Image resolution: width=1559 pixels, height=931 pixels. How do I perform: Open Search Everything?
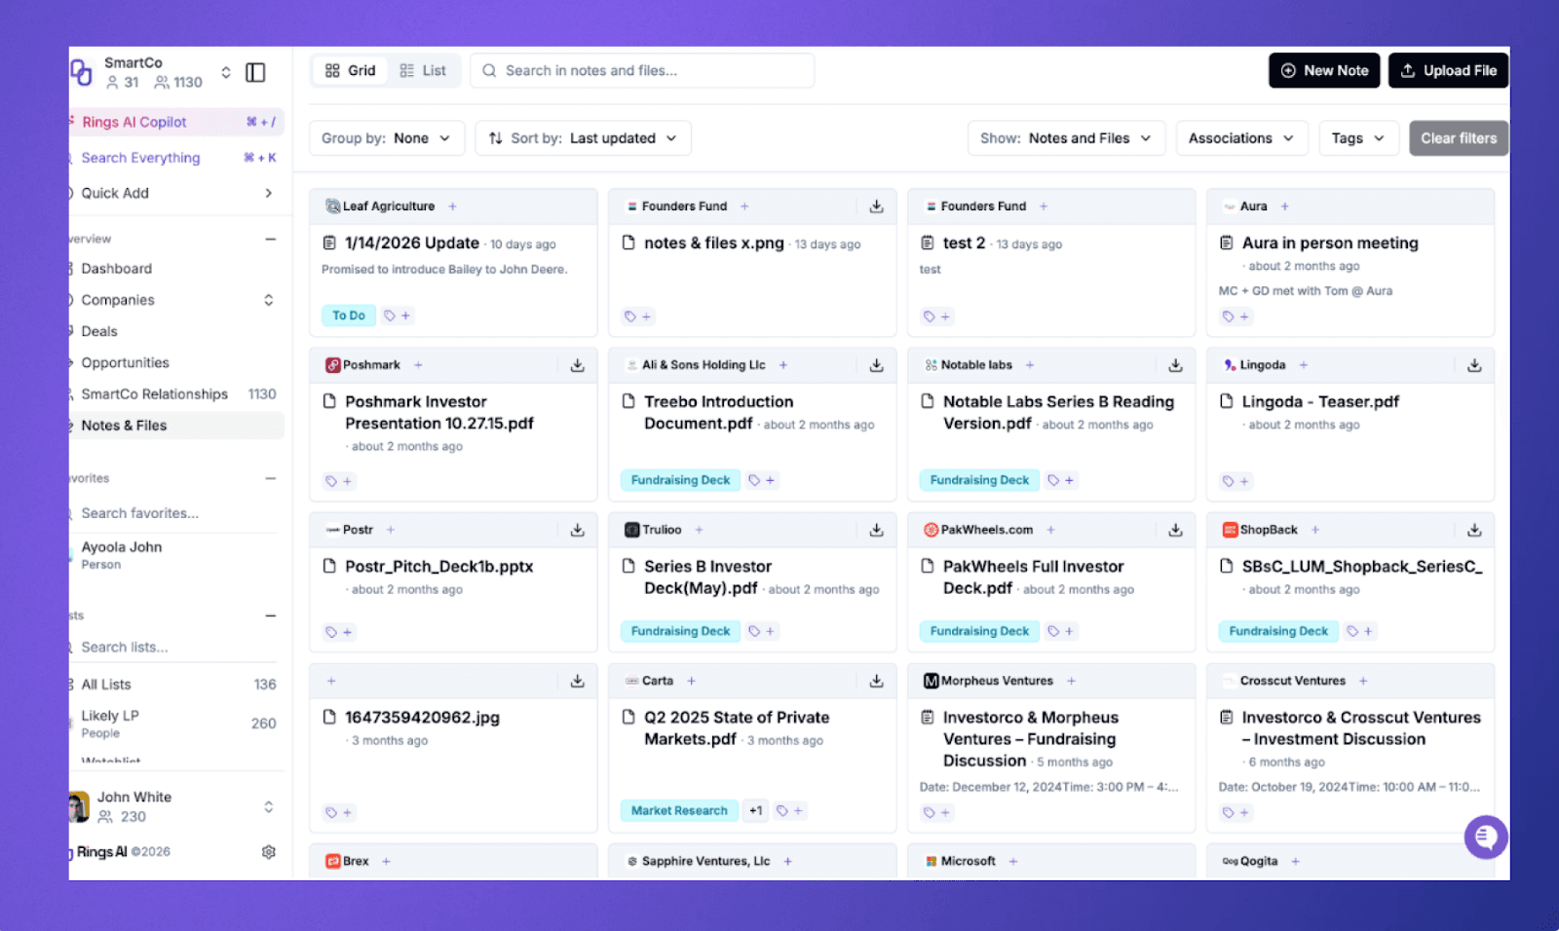point(176,158)
